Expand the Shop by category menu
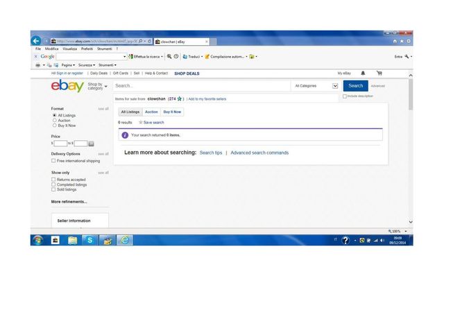The width and height of the screenshot is (451, 319). click(97, 86)
